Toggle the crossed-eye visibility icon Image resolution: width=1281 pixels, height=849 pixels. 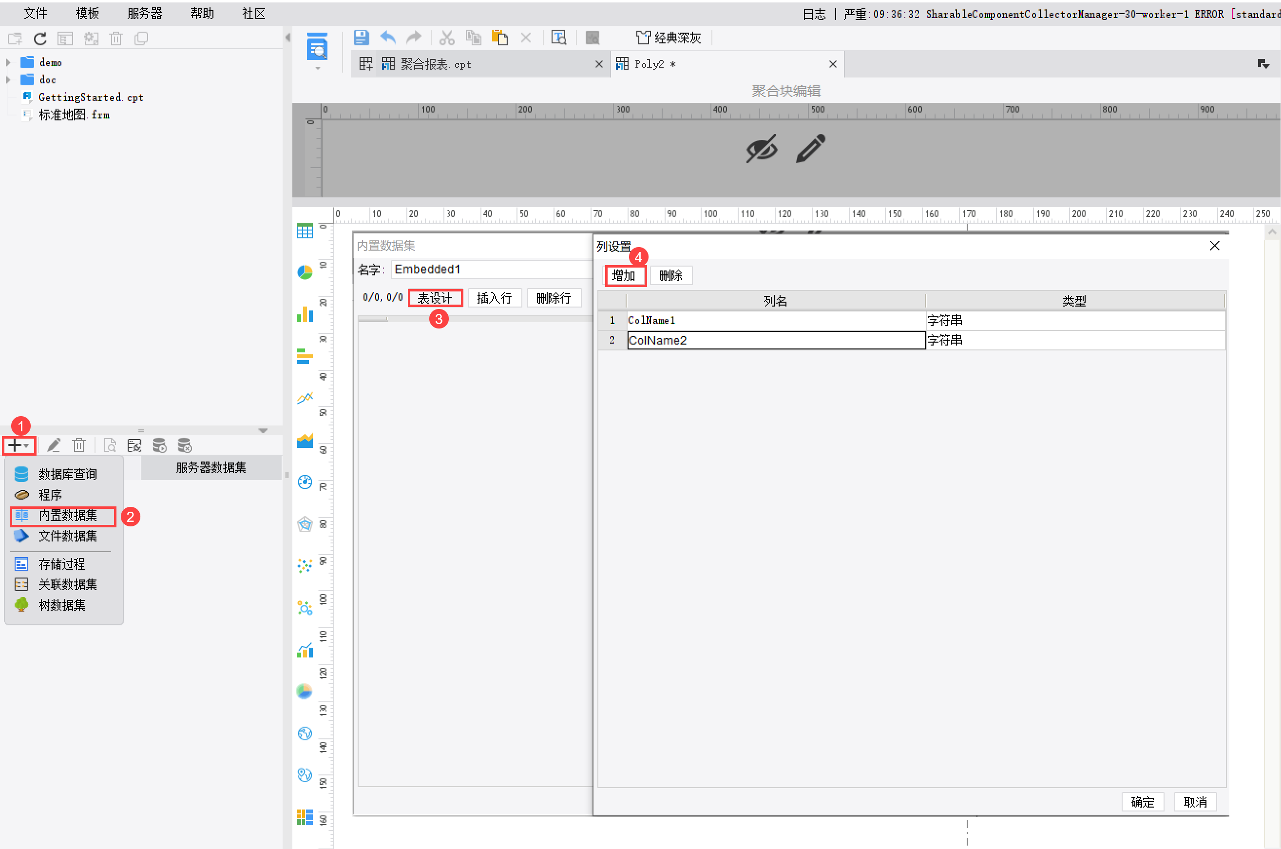click(762, 148)
